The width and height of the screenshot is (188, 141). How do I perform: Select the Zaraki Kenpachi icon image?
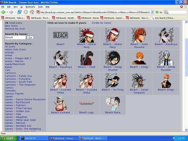pos(139,81)
